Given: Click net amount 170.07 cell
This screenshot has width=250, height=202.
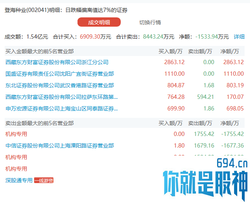Looking at the screenshot, I should 235,97.
